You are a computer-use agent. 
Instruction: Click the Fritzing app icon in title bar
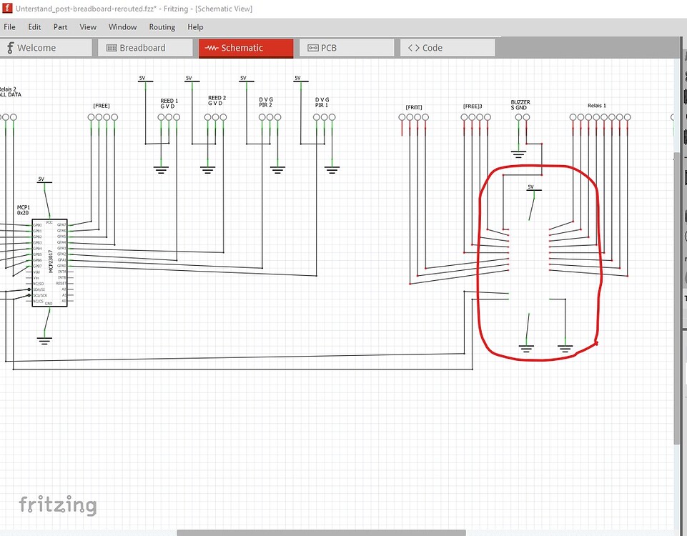(7, 9)
